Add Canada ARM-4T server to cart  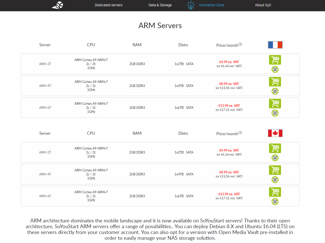point(275,170)
